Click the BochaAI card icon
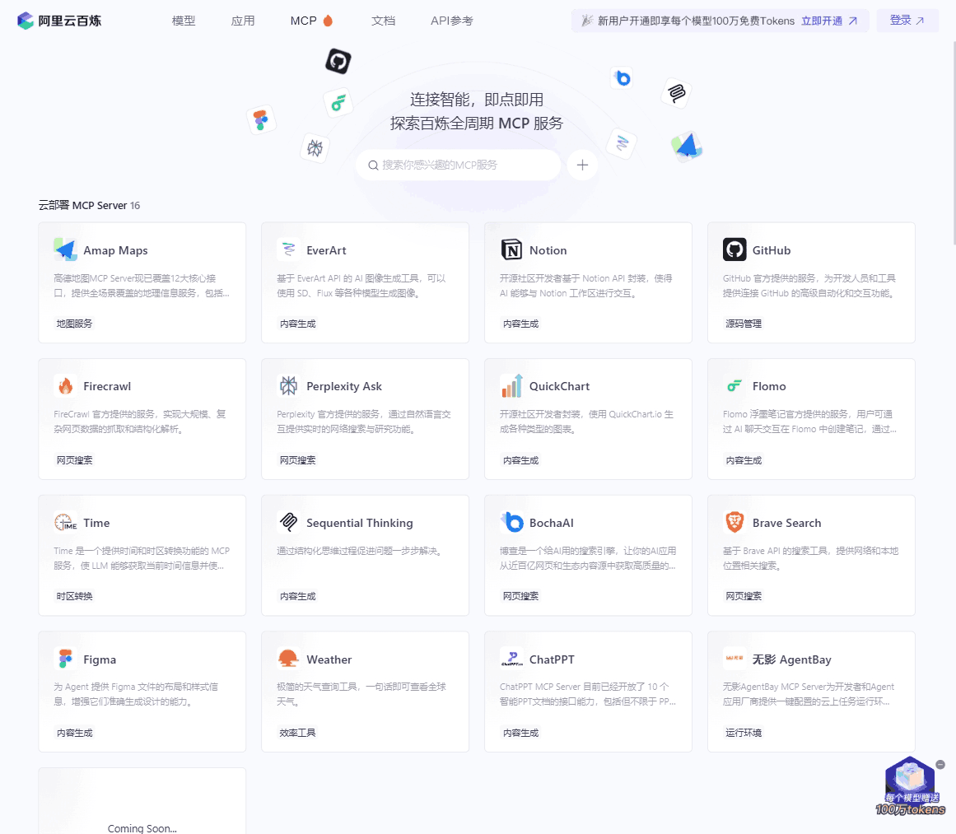The image size is (956, 834). [x=511, y=523]
